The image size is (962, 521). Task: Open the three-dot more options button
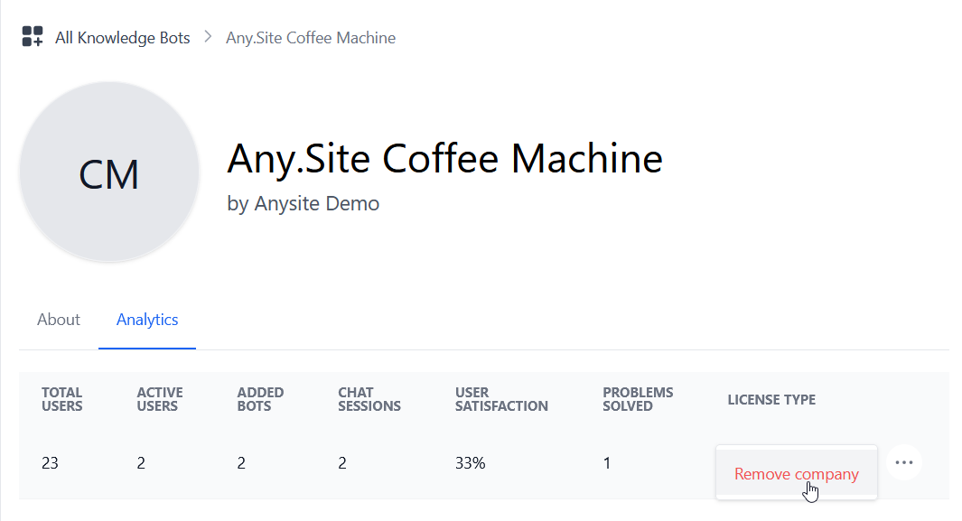[x=904, y=462]
